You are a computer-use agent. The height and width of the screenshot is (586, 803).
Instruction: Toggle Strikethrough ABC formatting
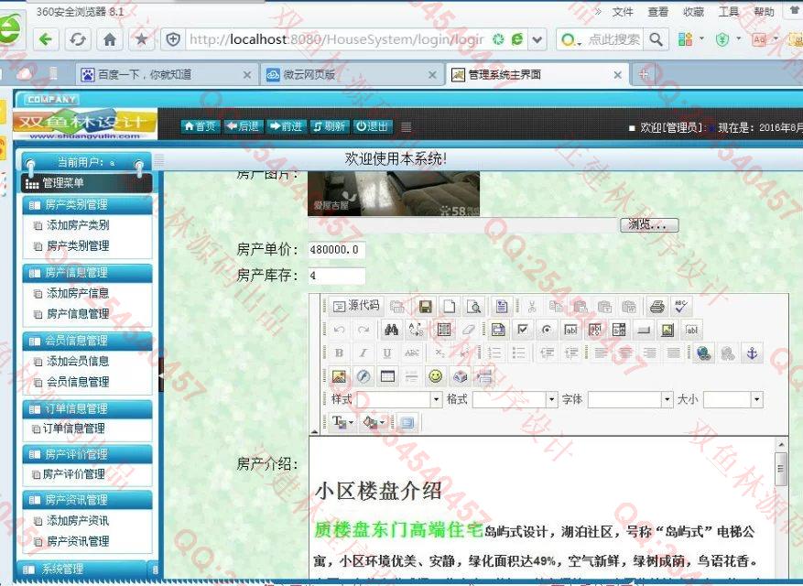(412, 353)
